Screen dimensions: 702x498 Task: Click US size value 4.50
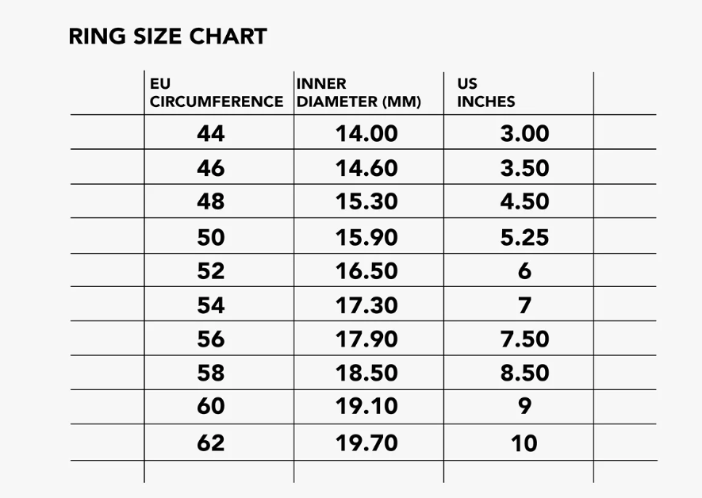pos(524,201)
